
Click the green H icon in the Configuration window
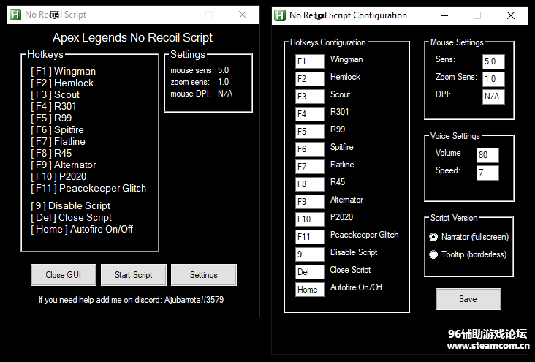tap(280, 15)
